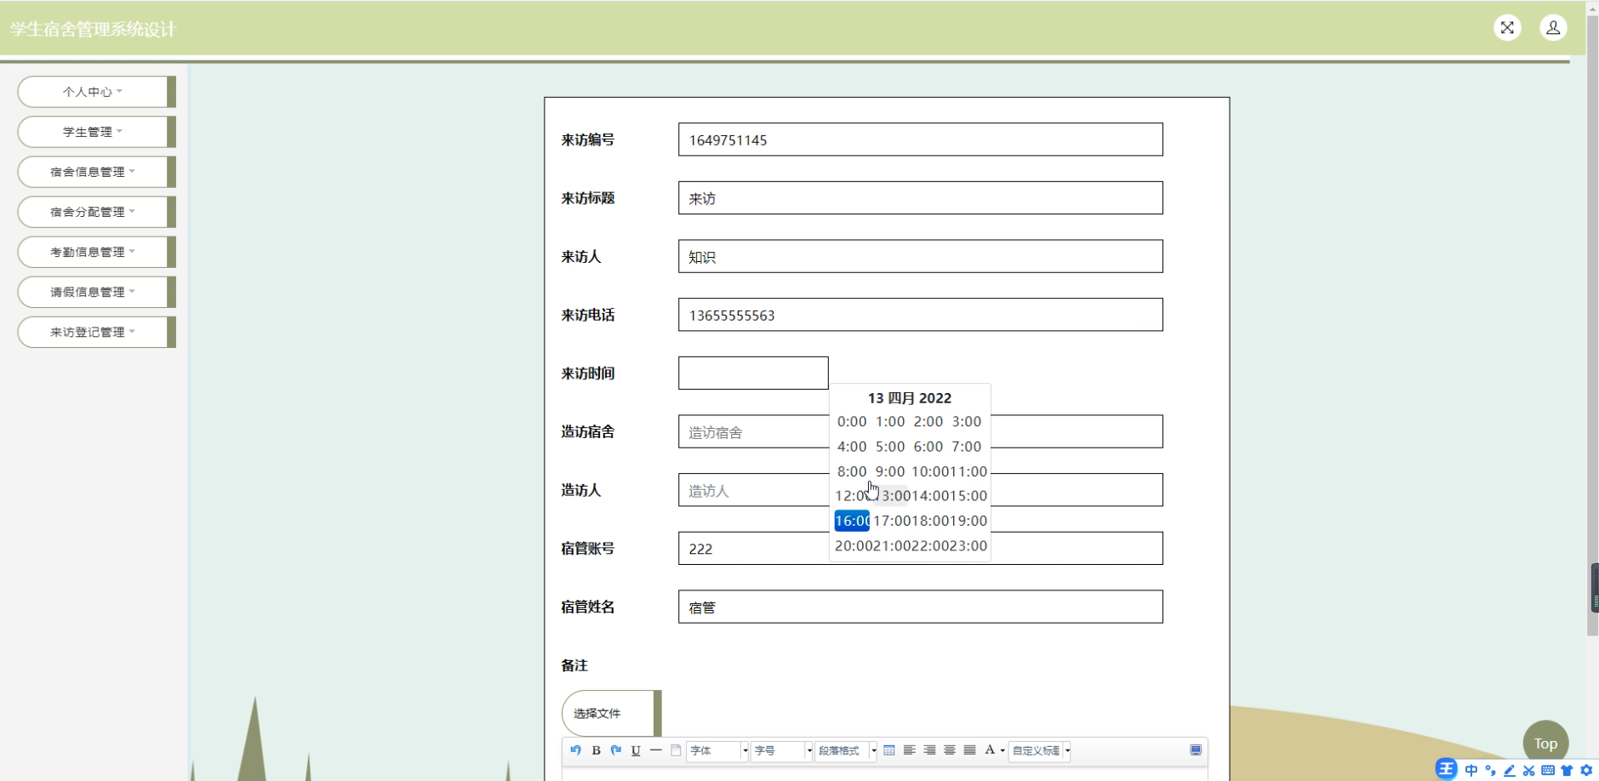1599x781 pixels.
Task: Click the blank page icon in editor toolbar
Action: (x=676, y=750)
